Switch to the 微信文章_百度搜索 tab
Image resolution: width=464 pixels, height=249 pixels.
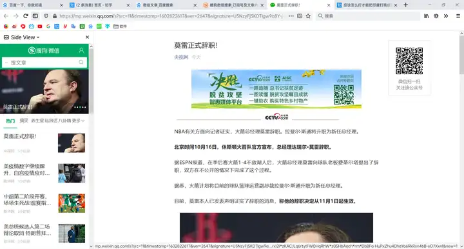166,5
